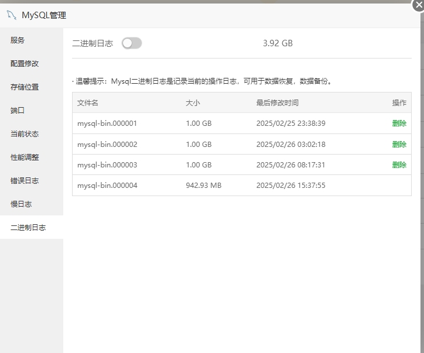Click timestamp 2025/02/25 23:38:39

tap(291, 124)
